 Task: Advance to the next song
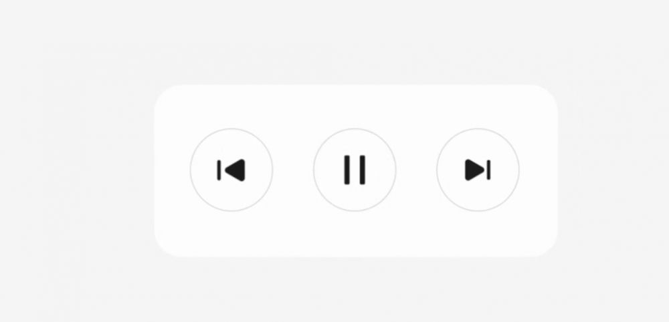[x=478, y=170]
